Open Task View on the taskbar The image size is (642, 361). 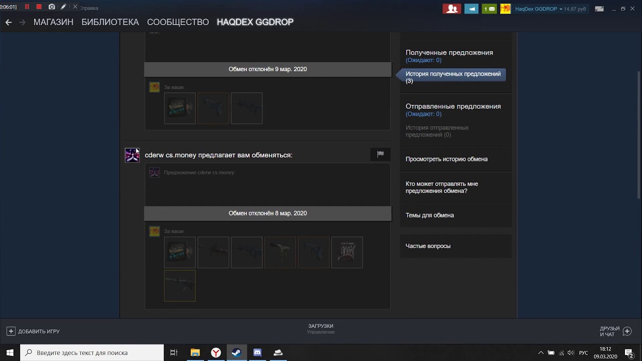point(174,352)
